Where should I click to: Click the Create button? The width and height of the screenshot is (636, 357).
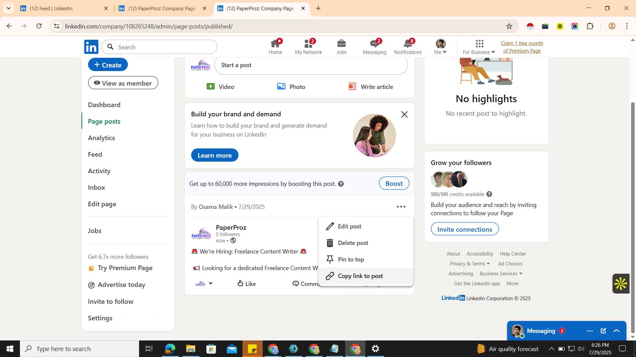click(108, 65)
